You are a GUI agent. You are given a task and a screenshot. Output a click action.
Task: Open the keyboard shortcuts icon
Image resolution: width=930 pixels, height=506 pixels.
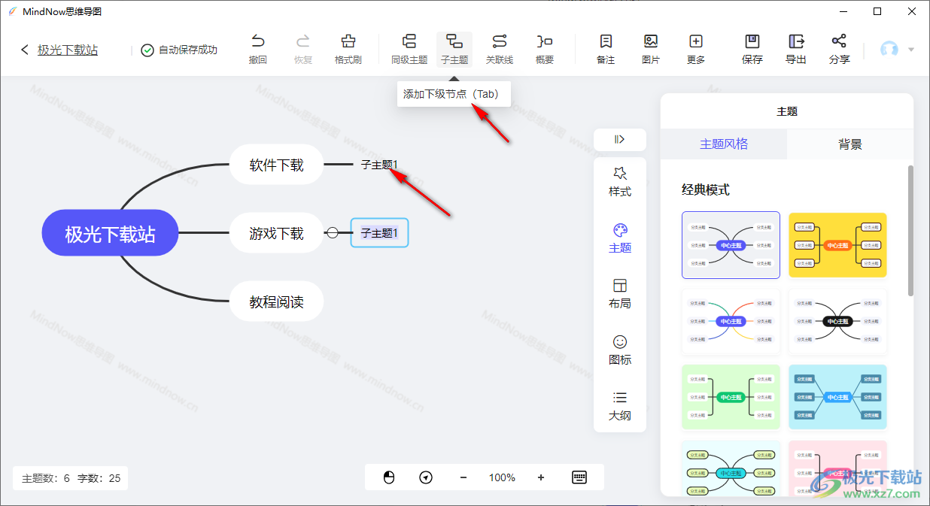(579, 477)
